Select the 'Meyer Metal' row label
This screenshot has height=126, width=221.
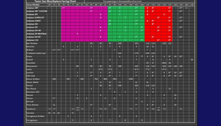[x=33, y=82]
